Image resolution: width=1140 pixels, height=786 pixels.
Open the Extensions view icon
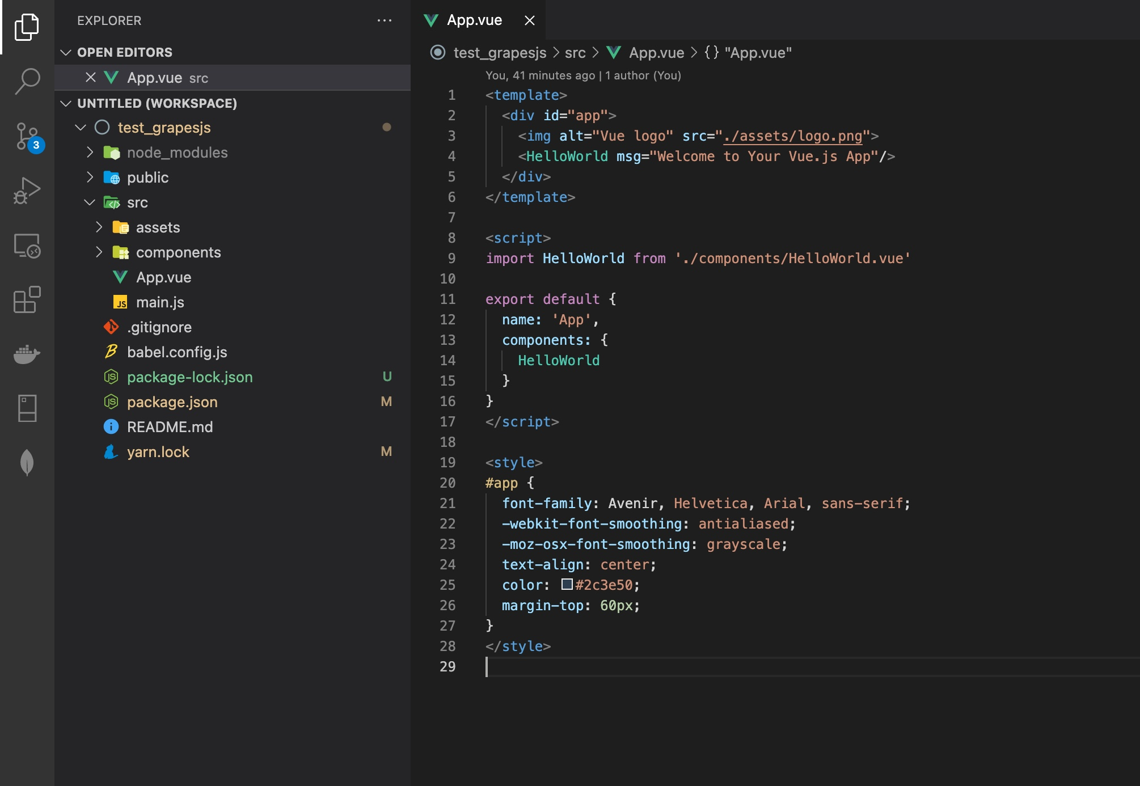[x=27, y=299]
